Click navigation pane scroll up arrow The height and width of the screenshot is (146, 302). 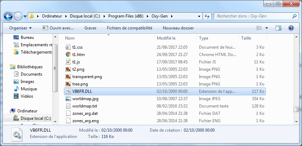click(55, 37)
